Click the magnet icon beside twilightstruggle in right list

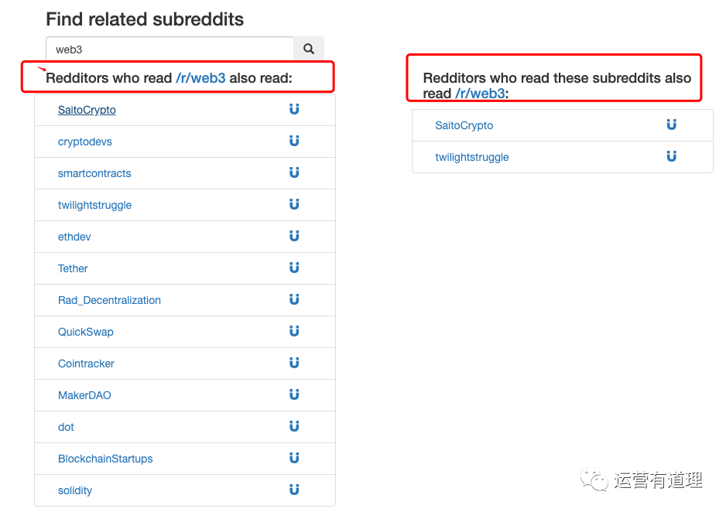coord(672,156)
